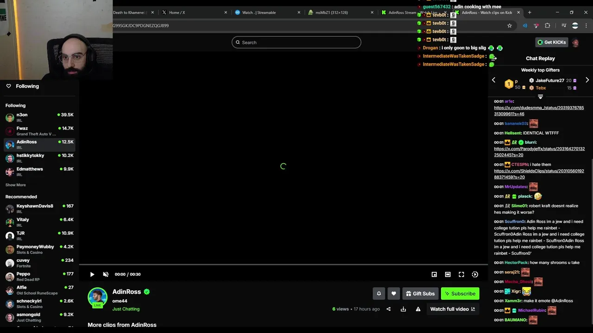This screenshot has height=333, width=593.
Task: Toggle picture-in-picture mode in the player
Action: 434,274
